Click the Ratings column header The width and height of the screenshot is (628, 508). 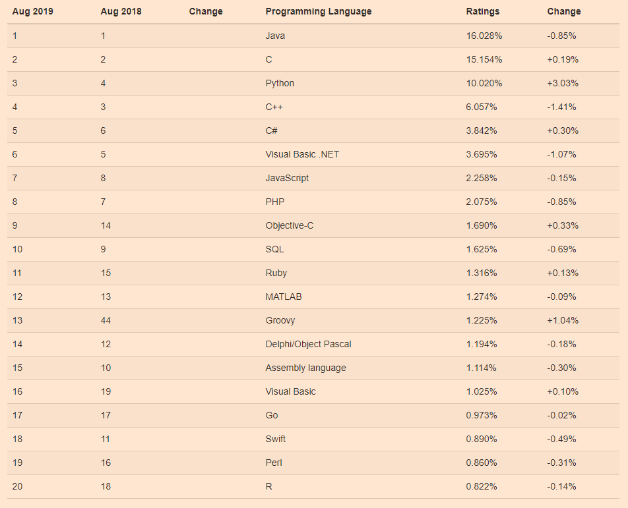pyautogui.click(x=483, y=11)
